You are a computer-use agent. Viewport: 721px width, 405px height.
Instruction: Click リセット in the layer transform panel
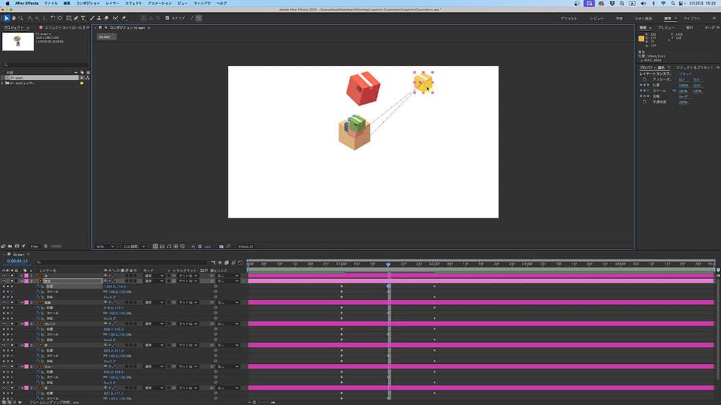pos(685,74)
